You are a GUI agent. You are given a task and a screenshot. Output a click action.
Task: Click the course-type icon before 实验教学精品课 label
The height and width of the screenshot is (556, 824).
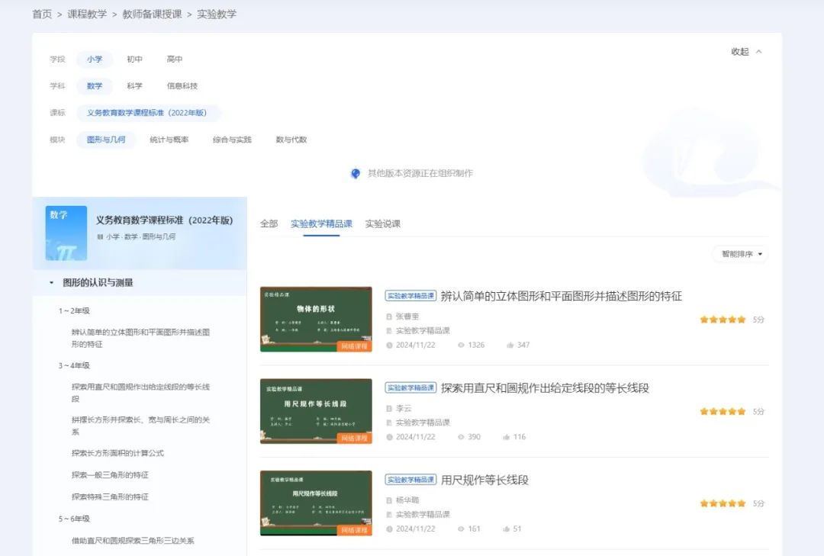coord(388,331)
